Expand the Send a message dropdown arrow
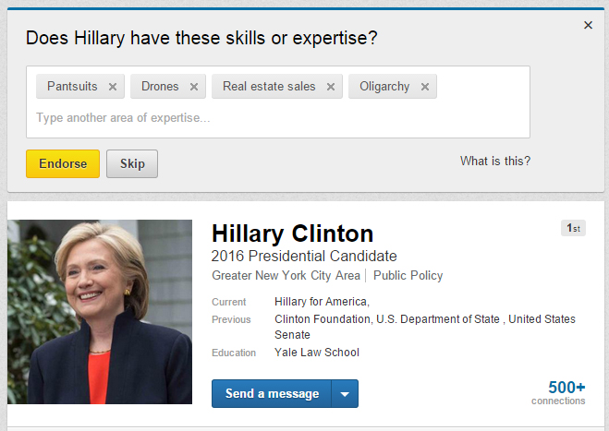Image resolution: width=609 pixels, height=431 pixels. [345, 394]
